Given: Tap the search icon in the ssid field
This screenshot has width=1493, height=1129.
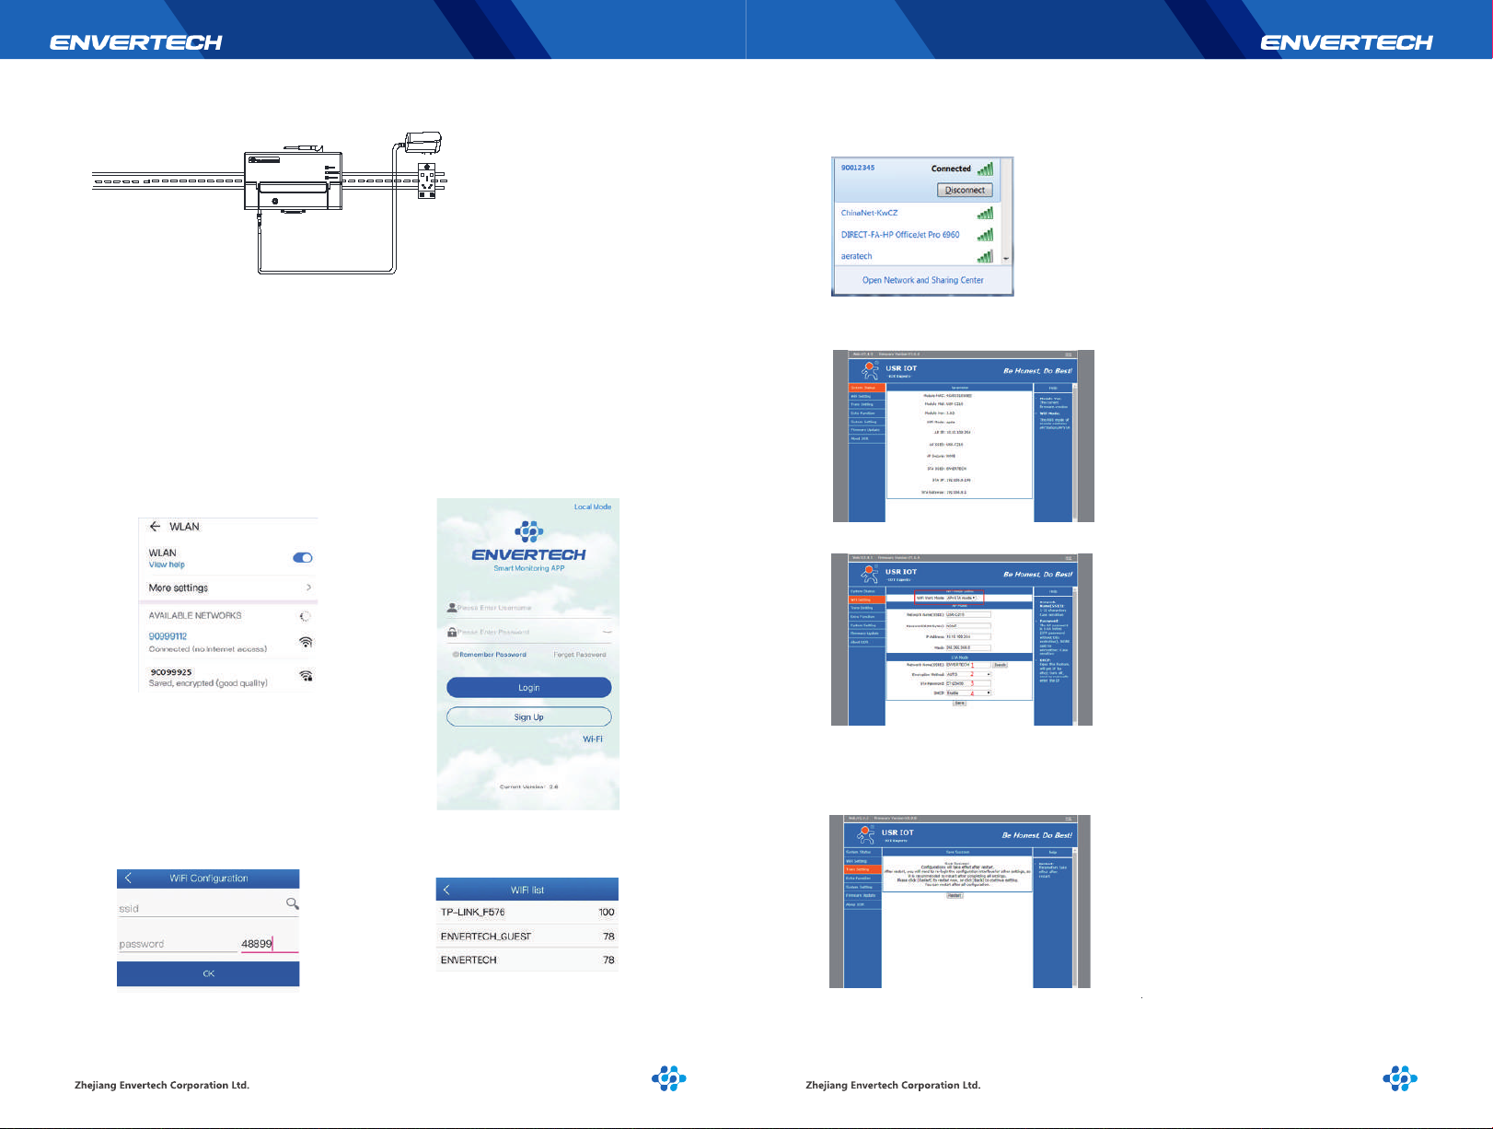Looking at the screenshot, I should point(292,903).
